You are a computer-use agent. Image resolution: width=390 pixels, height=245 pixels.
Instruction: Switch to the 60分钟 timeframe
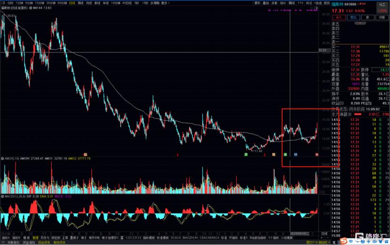[62, 3]
